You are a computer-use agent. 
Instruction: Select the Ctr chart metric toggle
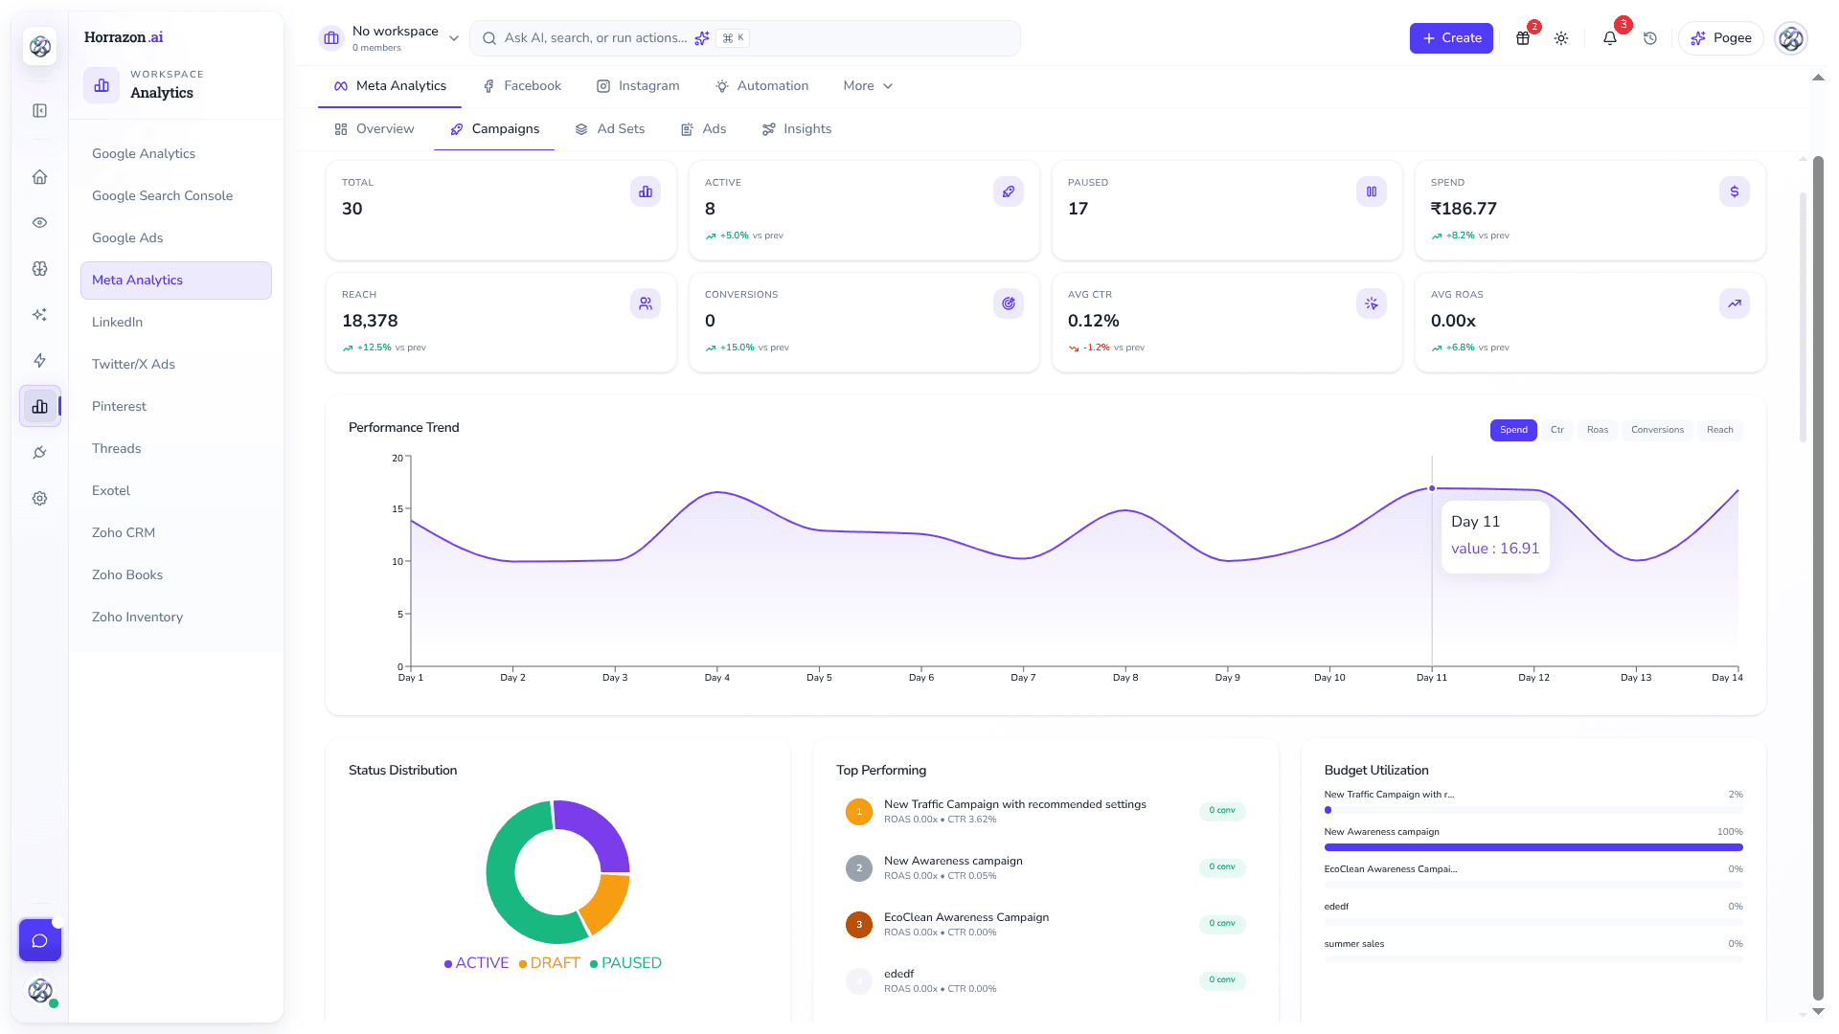pos(1557,430)
